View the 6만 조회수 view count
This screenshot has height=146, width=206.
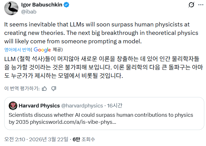pyautogui.click(x=84, y=139)
